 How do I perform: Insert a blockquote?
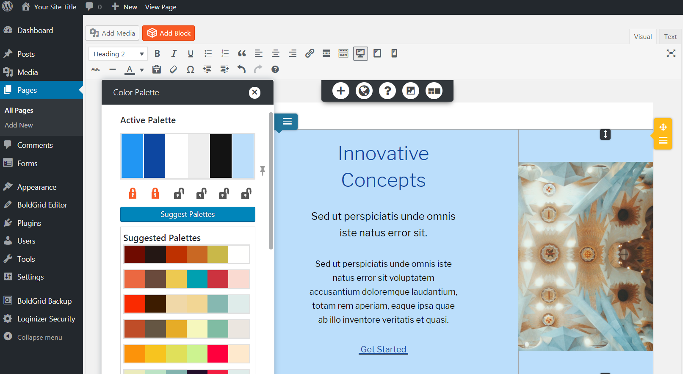242,53
